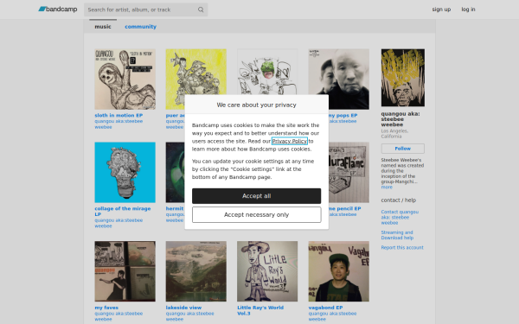This screenshot has height=324, width=519.
Task: Click the vagabond EP title link
Action: [x=326, y=308]
